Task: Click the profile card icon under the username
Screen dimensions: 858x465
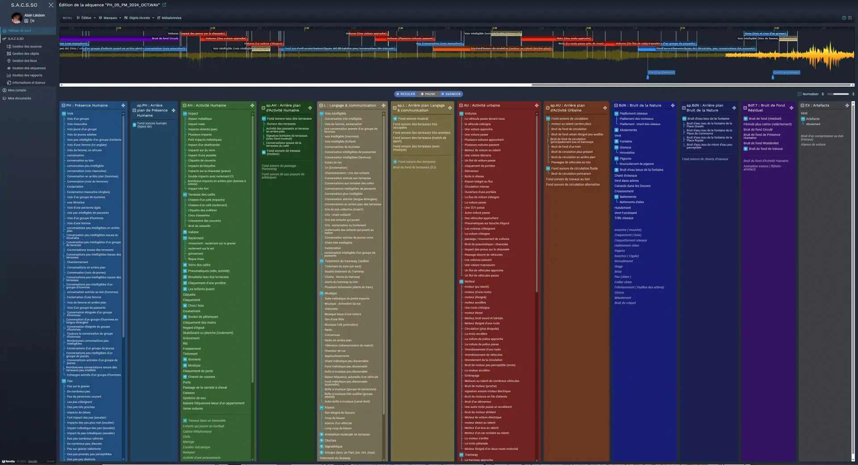Action: pyautogui.click(x=26, y=21)
